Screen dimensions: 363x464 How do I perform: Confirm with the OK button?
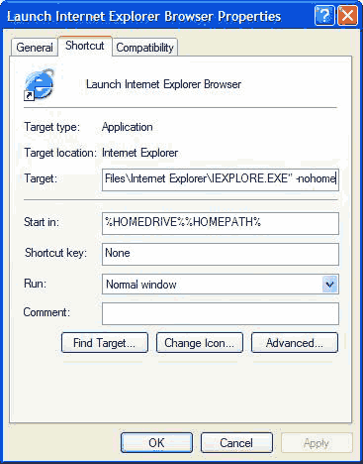(x=156, y=442)
